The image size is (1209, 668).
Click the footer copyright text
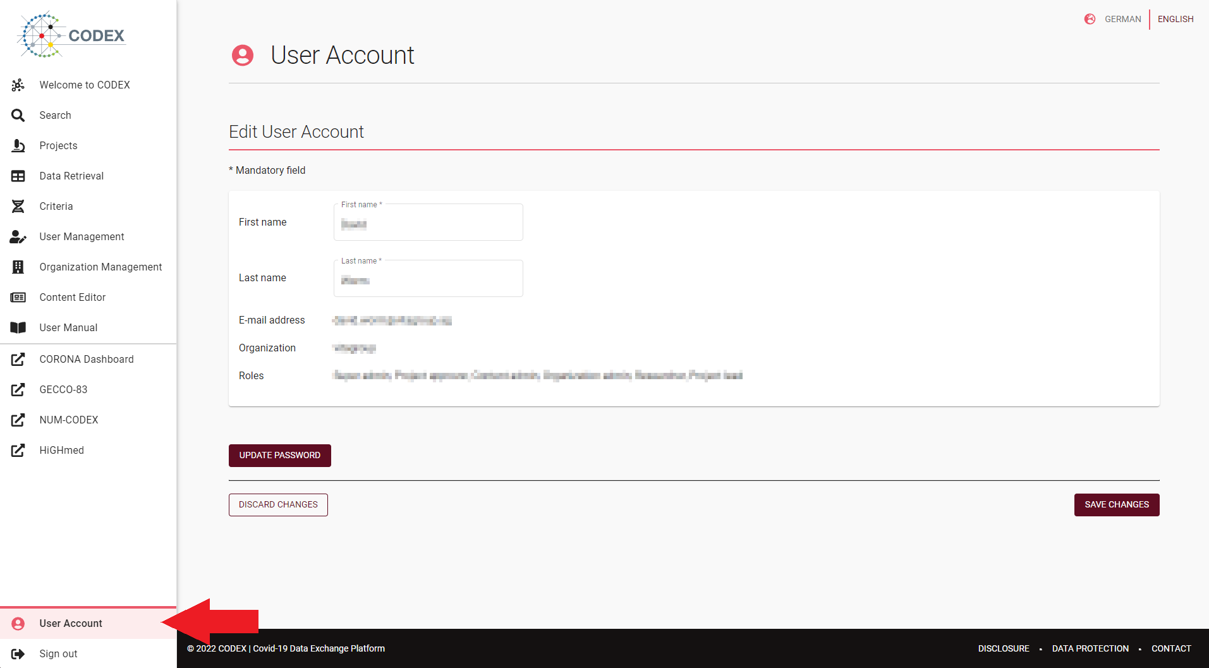(x=286, y=648)
